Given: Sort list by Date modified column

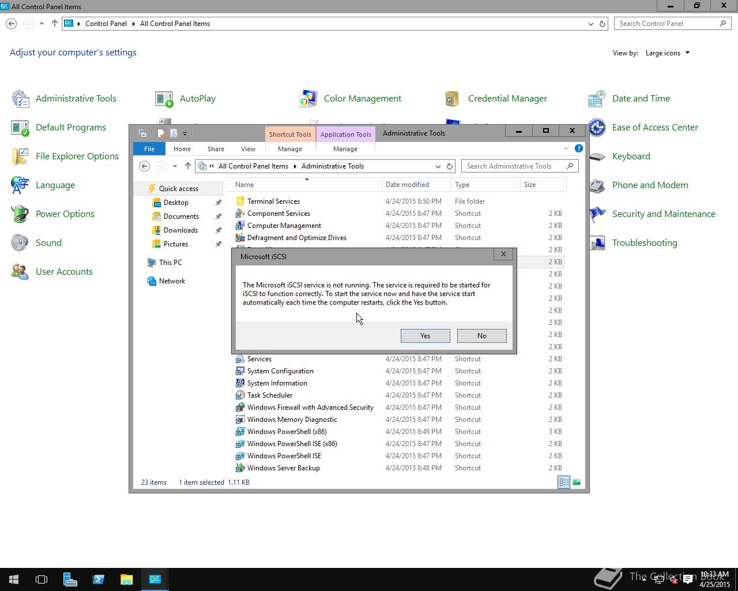Looking at the screenshot, I should [x=416, y=185].
